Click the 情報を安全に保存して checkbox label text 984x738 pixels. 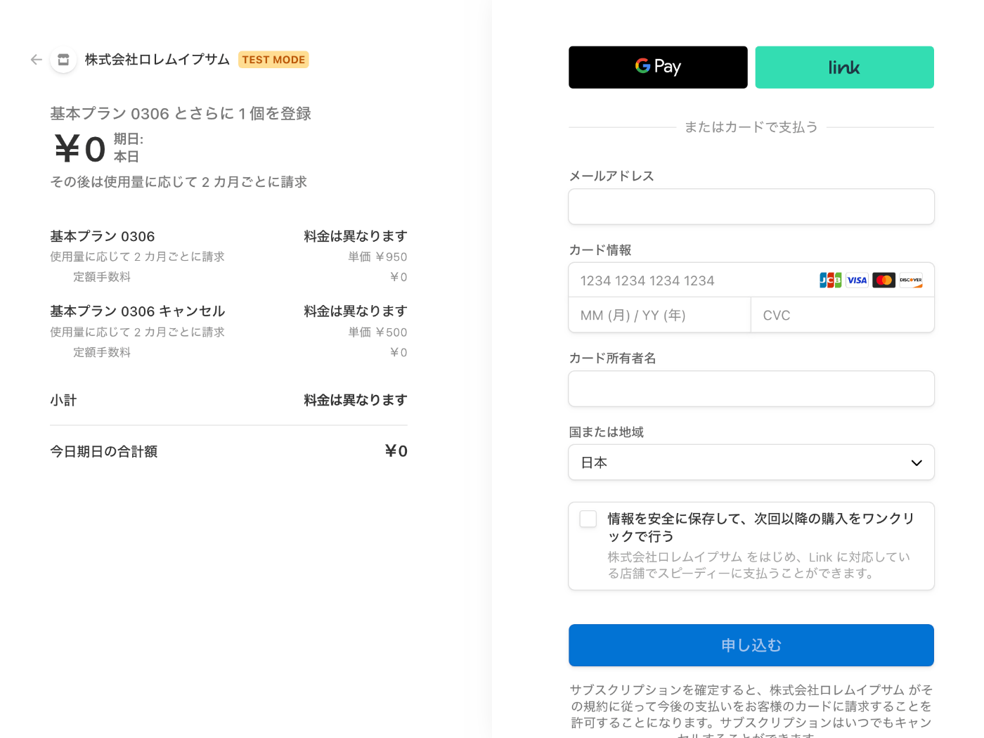pos(761,527)
